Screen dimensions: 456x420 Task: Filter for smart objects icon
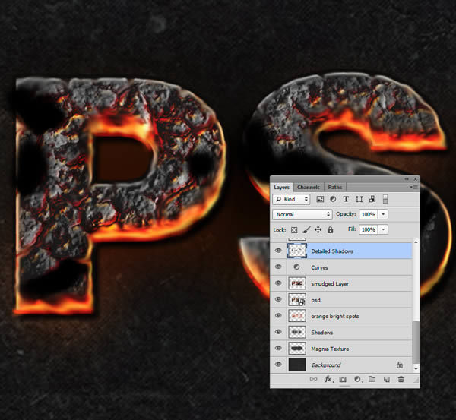pyautogui.click(x=372, y=199)
